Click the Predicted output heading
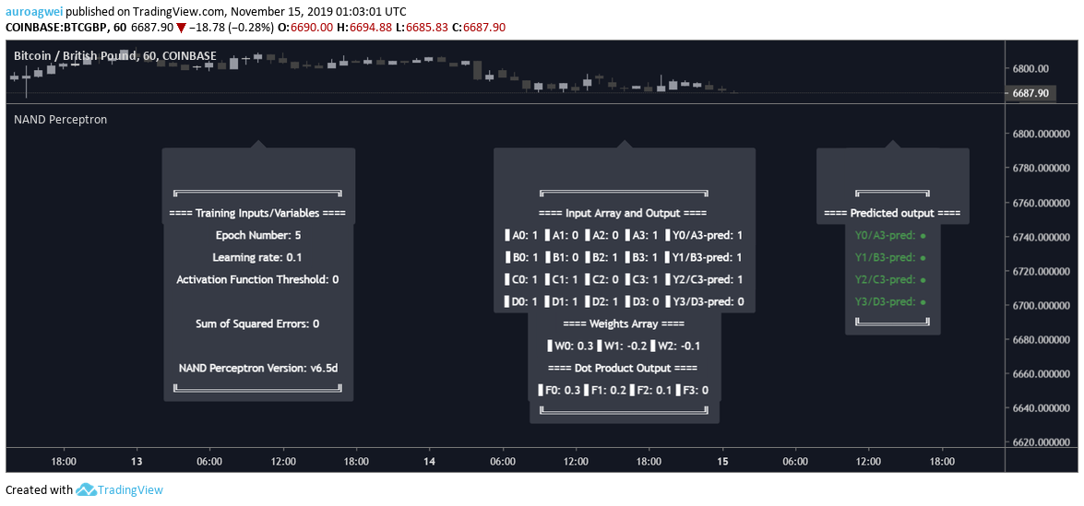1084x506 pixels. [892, 213]
